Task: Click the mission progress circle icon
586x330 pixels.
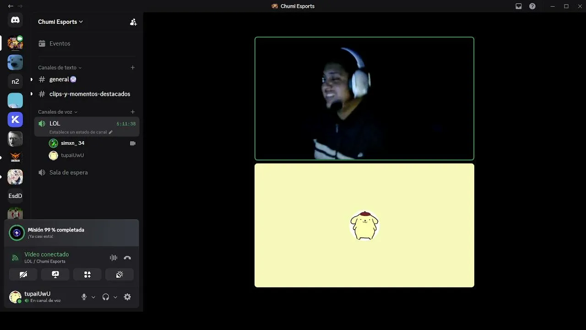Action: [17, 233]
